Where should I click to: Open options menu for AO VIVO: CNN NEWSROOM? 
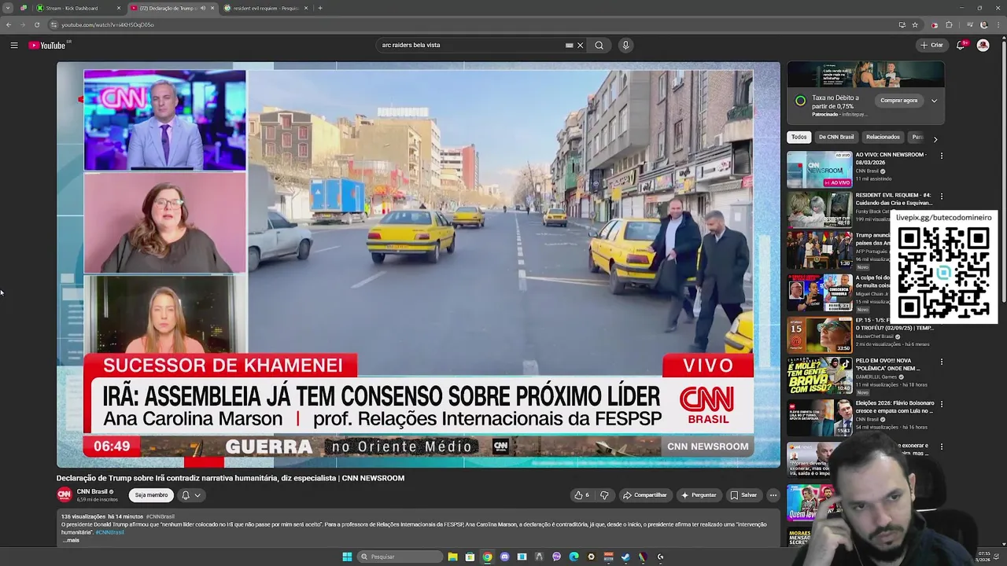click(x=941, y=156)
